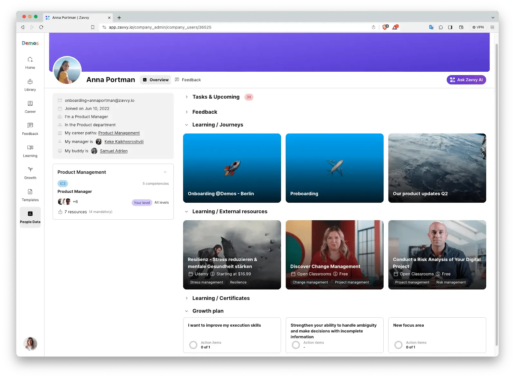The image size is (515, 378).
Task: Open the Product Management career path link
Action: click(119, 133)
